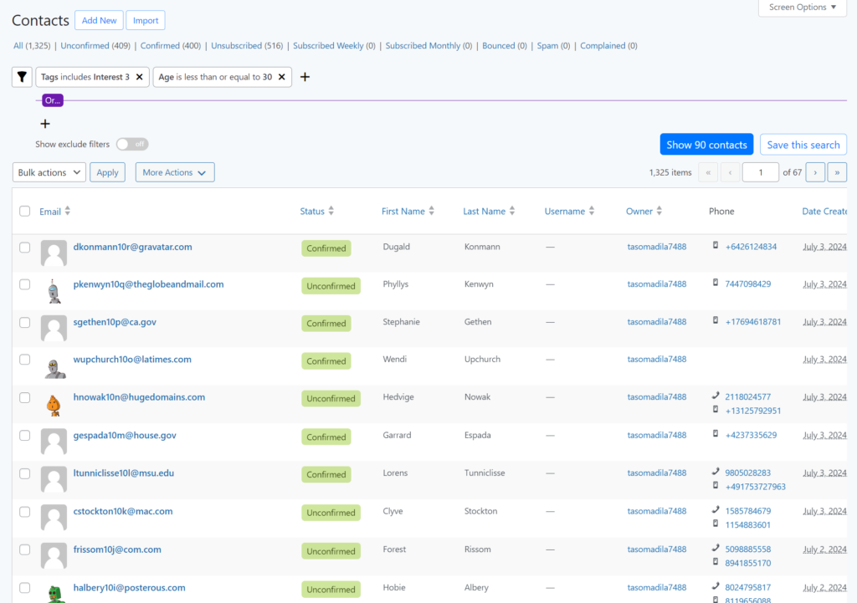Open owner tasomadila7488 in Dugald row
This screenshot has height=603, width=857.
tap(656, 247)
